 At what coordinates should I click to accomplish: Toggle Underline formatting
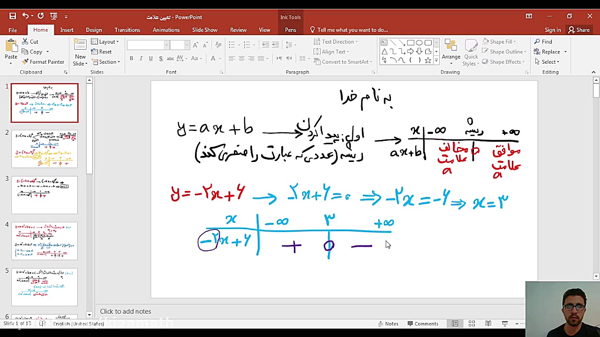151,59
